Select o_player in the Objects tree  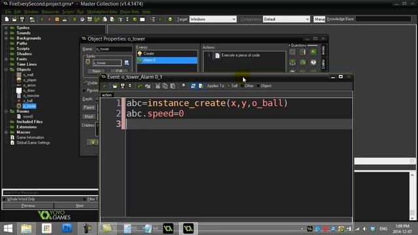point(29,80)
